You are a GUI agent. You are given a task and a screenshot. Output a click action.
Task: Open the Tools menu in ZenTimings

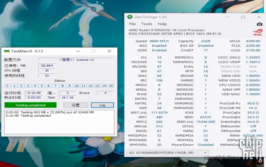146,24
